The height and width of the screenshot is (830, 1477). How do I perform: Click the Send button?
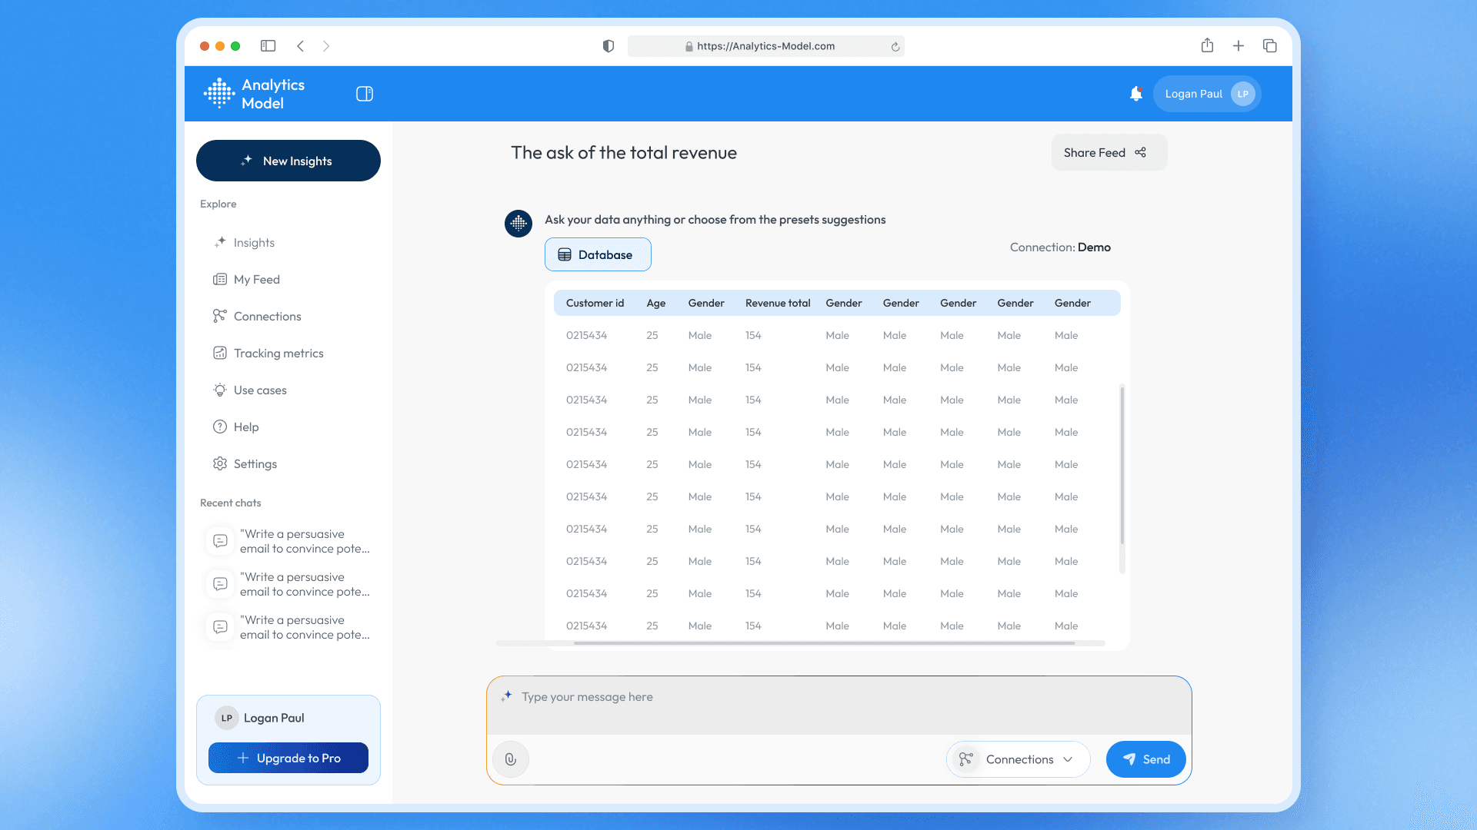(x=1145, y=759)
